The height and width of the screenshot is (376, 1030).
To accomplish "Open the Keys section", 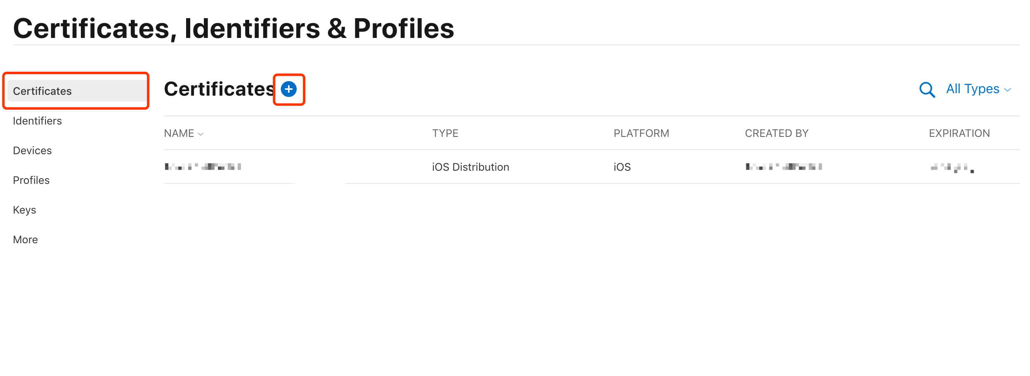I will click(25, 210).
